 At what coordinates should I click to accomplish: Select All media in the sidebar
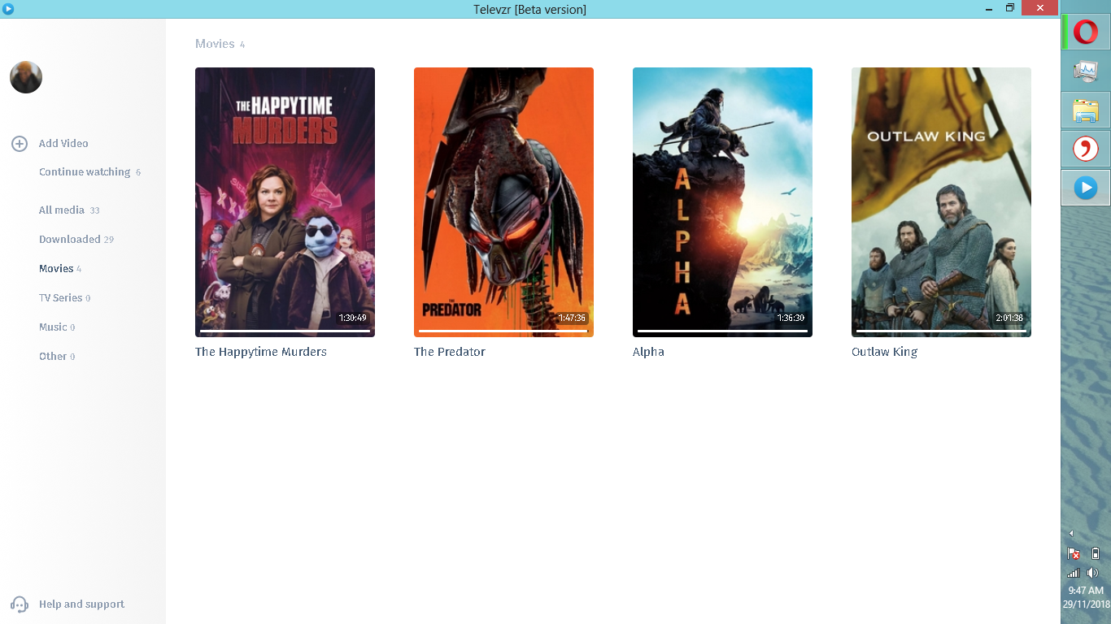tap(62, 210)
